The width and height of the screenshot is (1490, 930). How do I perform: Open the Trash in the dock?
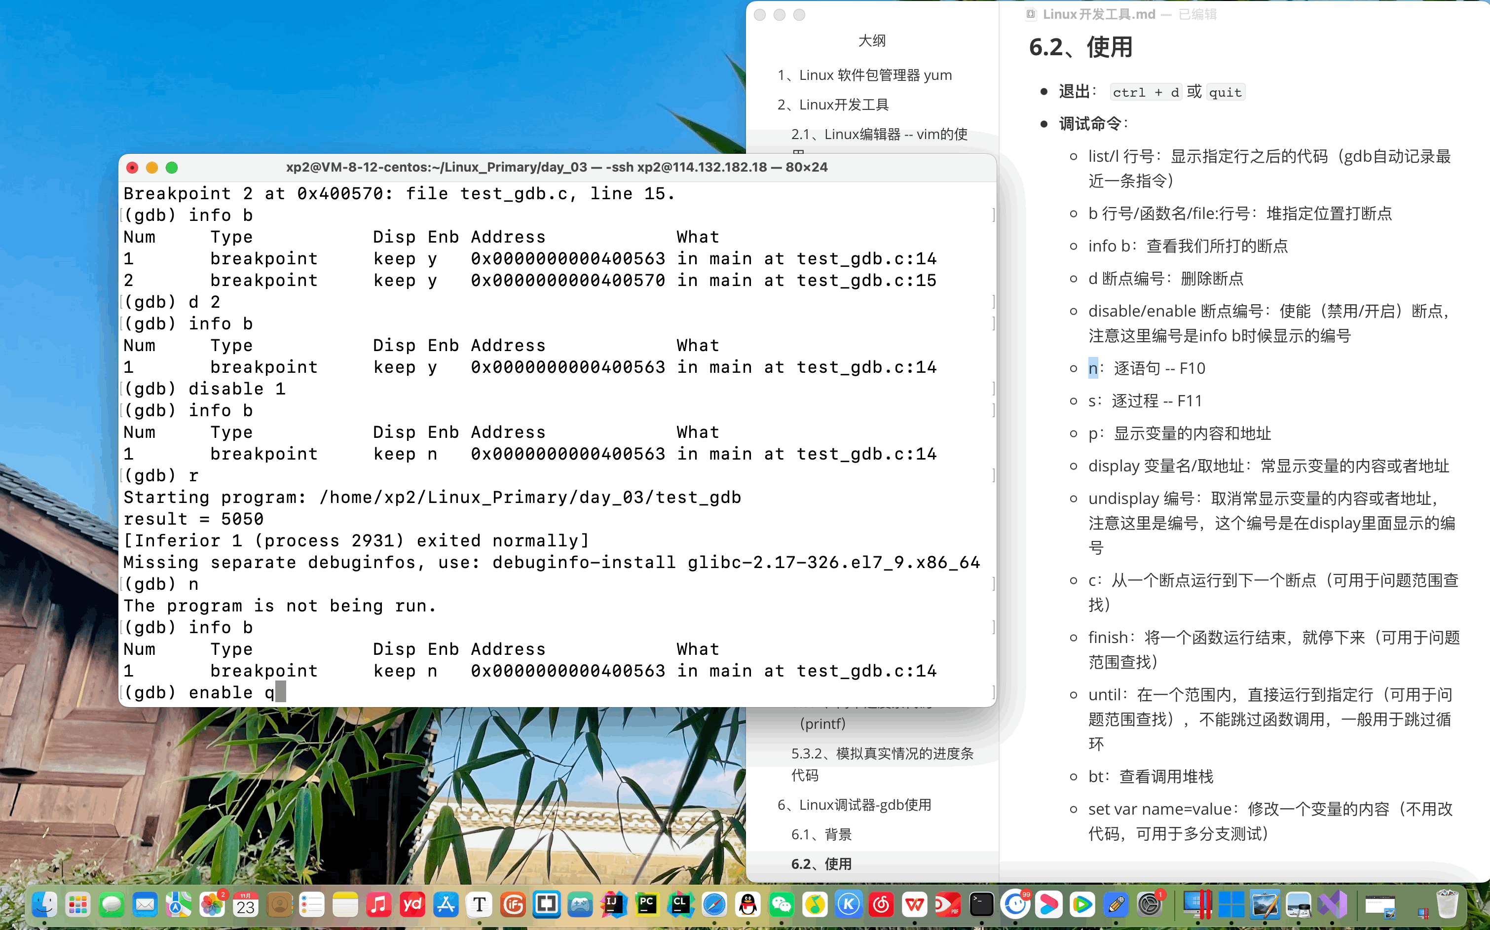[x=1447, y=905]
